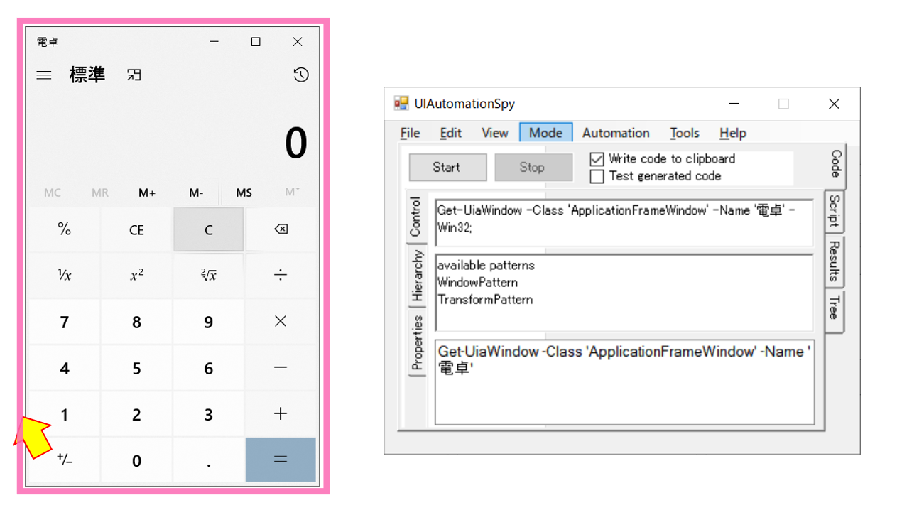
Task: Close the UIAutomationSpy window
Action: [x=835, y=104]
